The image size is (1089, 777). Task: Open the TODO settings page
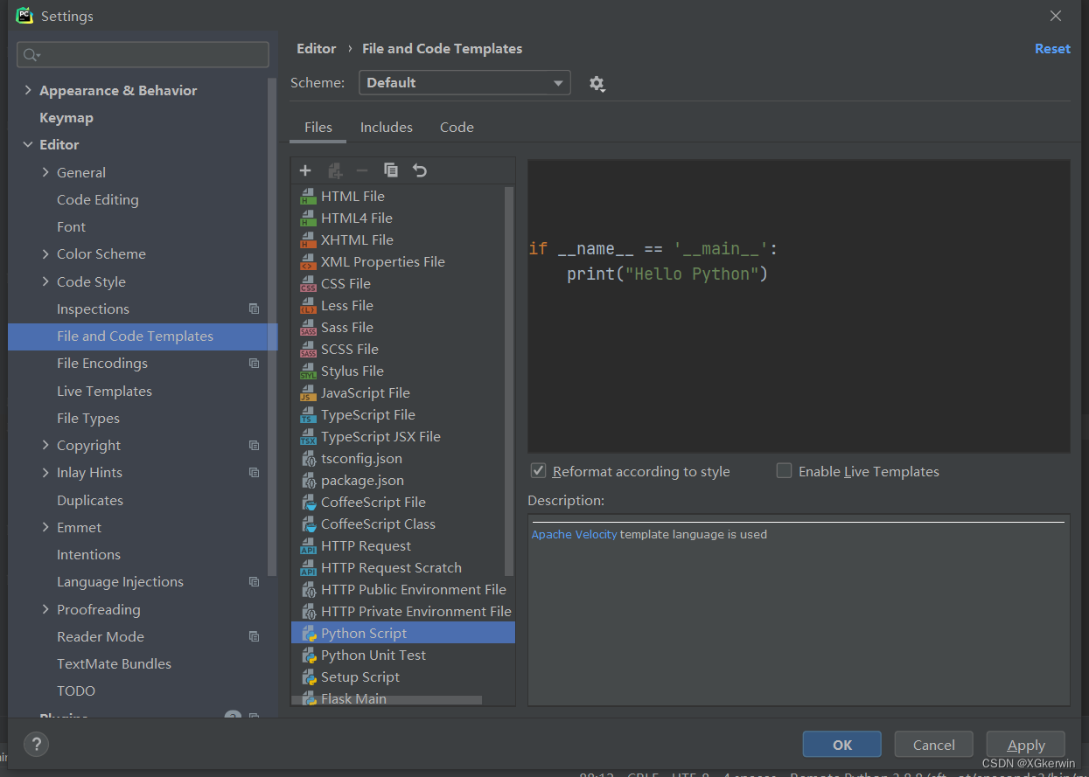coord(76,691)
